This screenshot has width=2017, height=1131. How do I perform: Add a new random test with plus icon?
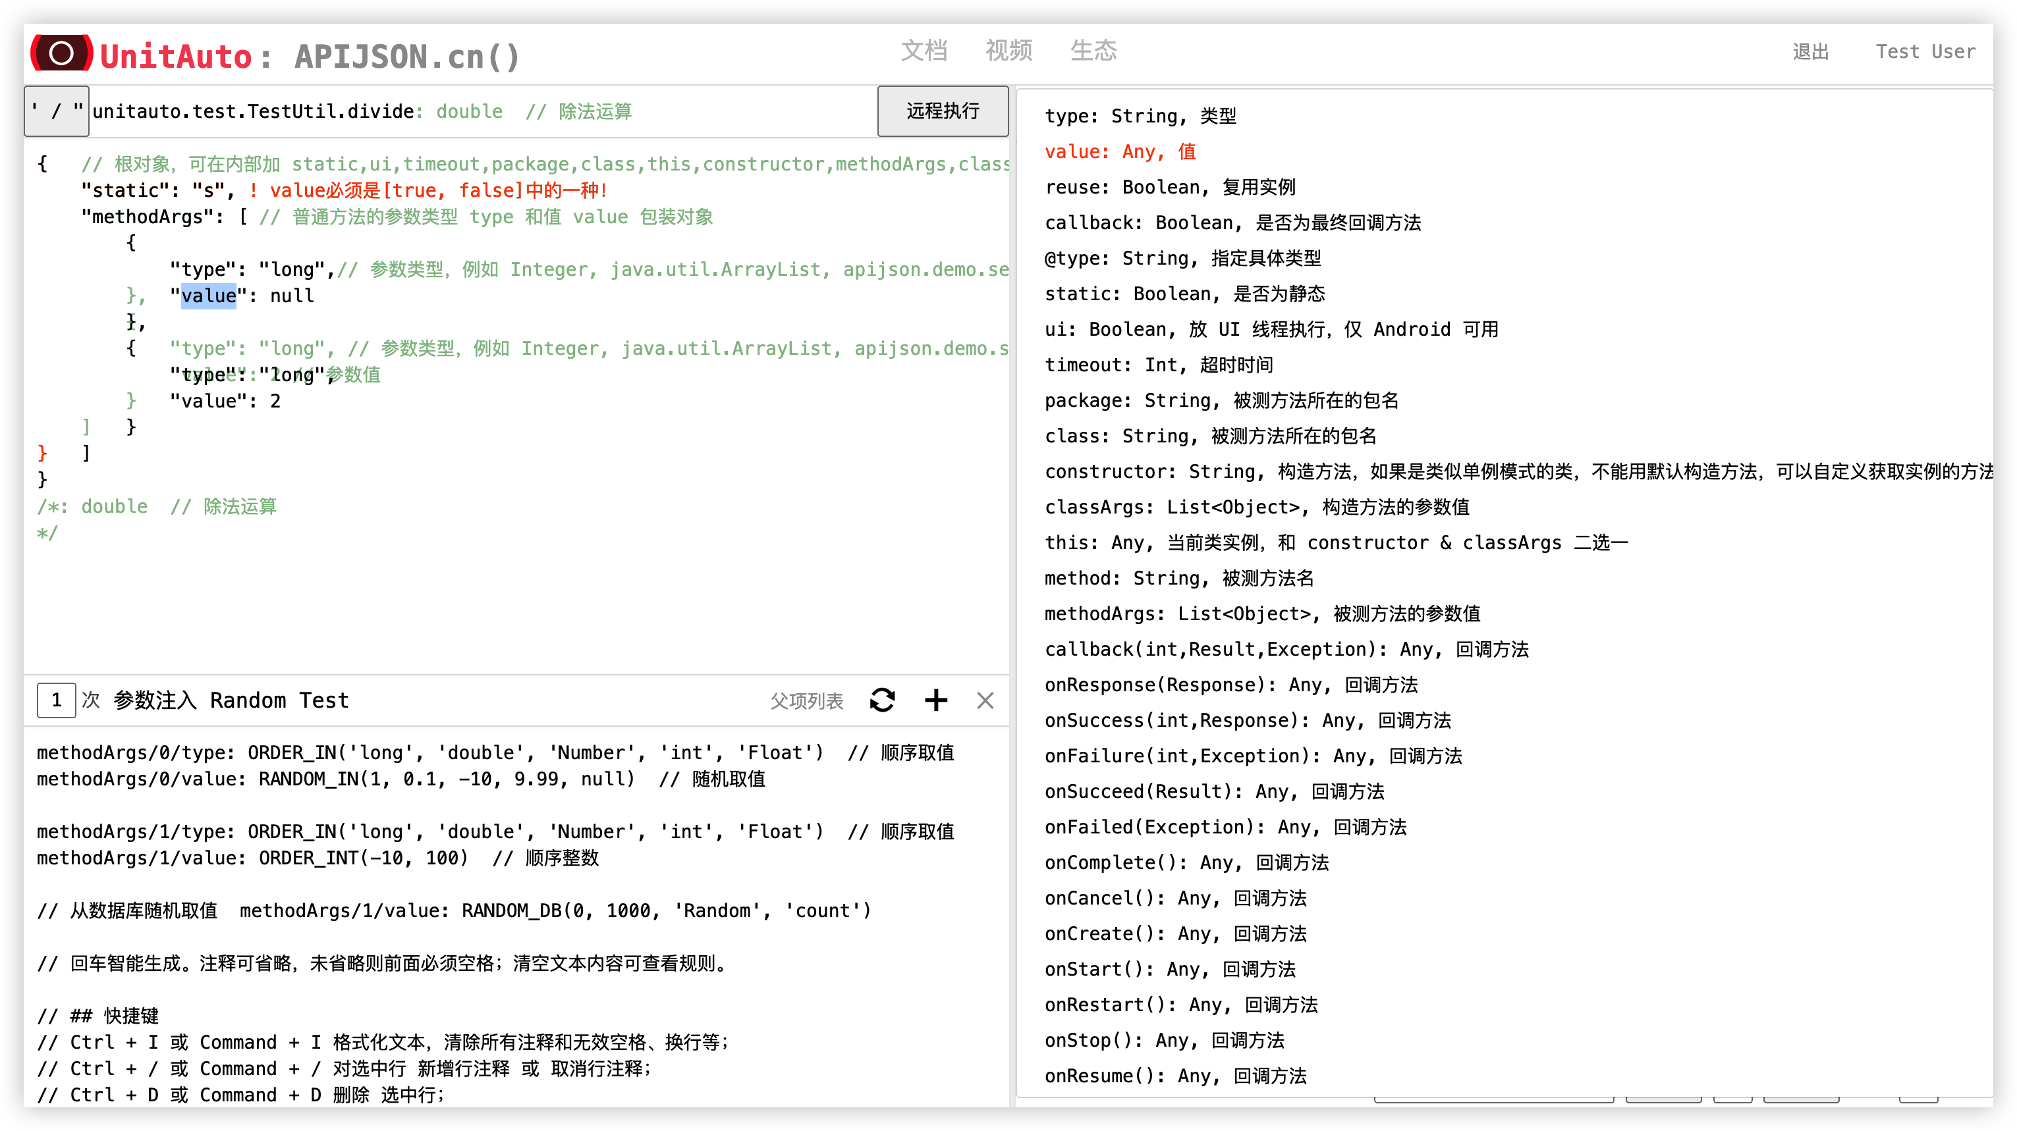click(935, 700)
